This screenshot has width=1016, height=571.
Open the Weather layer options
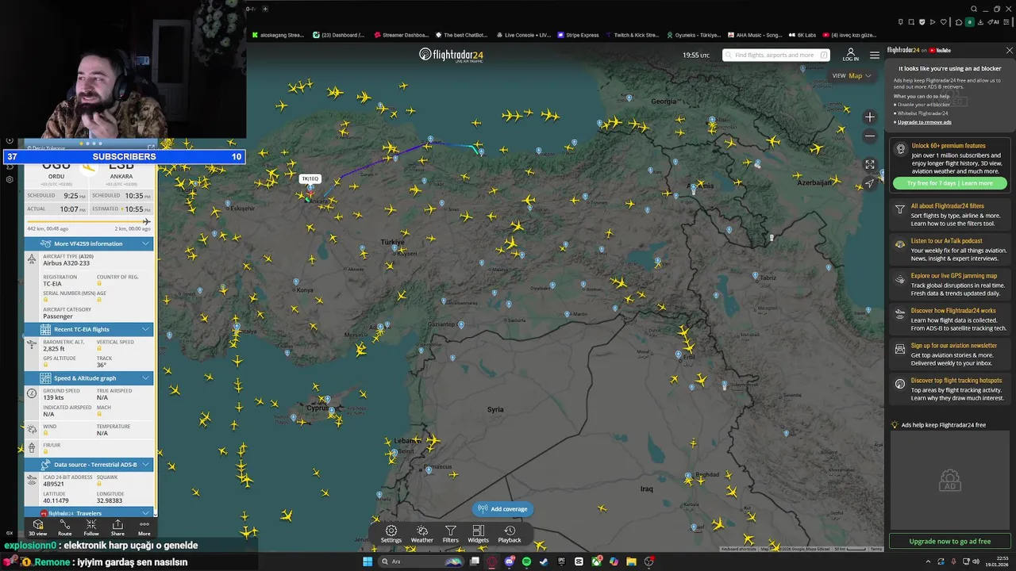point(421,534)
